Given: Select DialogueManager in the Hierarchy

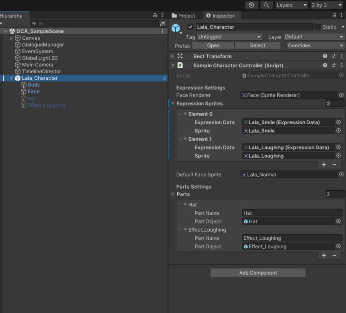Looking at the screenshot, I should 43,45.
